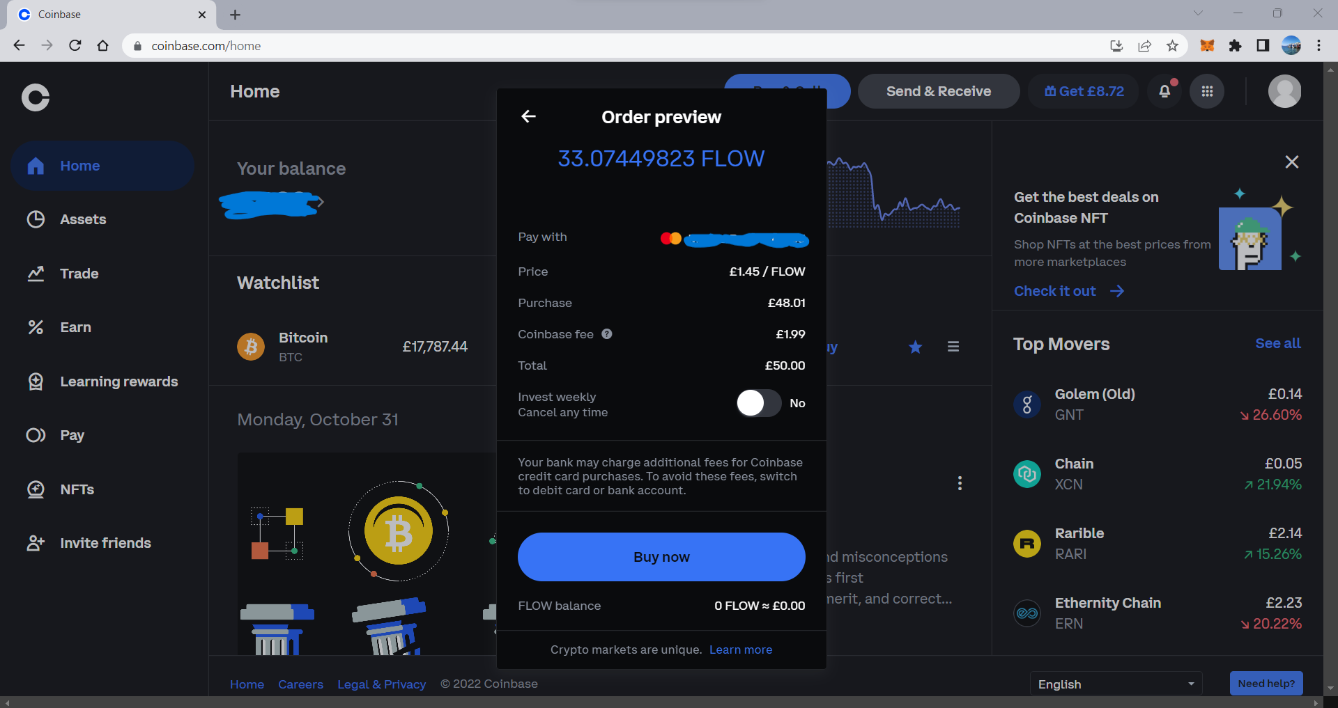
Task: Click the Rarible coin icon
Action: pyautogui.click(x=1027, y=544)
